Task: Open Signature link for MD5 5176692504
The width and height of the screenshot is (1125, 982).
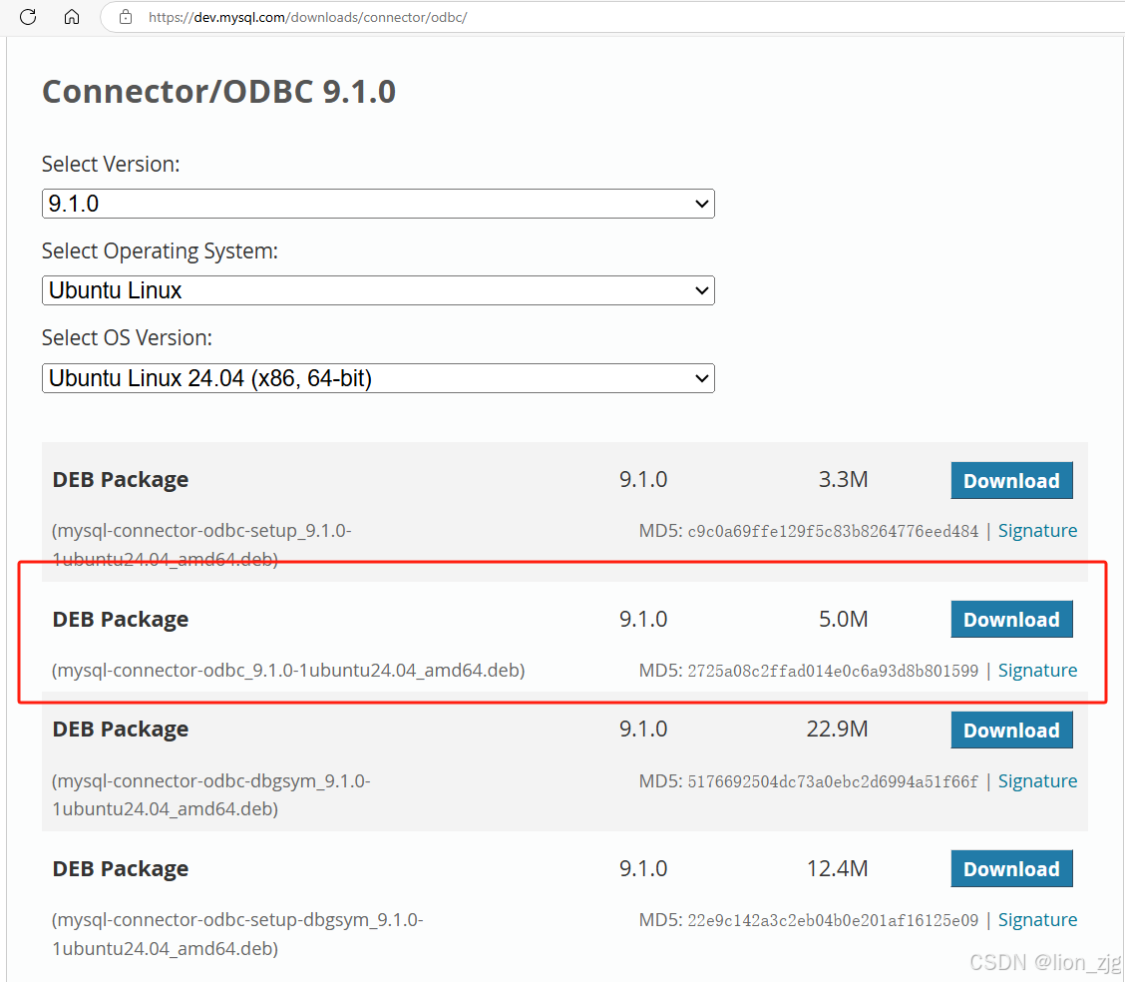Action: point(1037,780)
